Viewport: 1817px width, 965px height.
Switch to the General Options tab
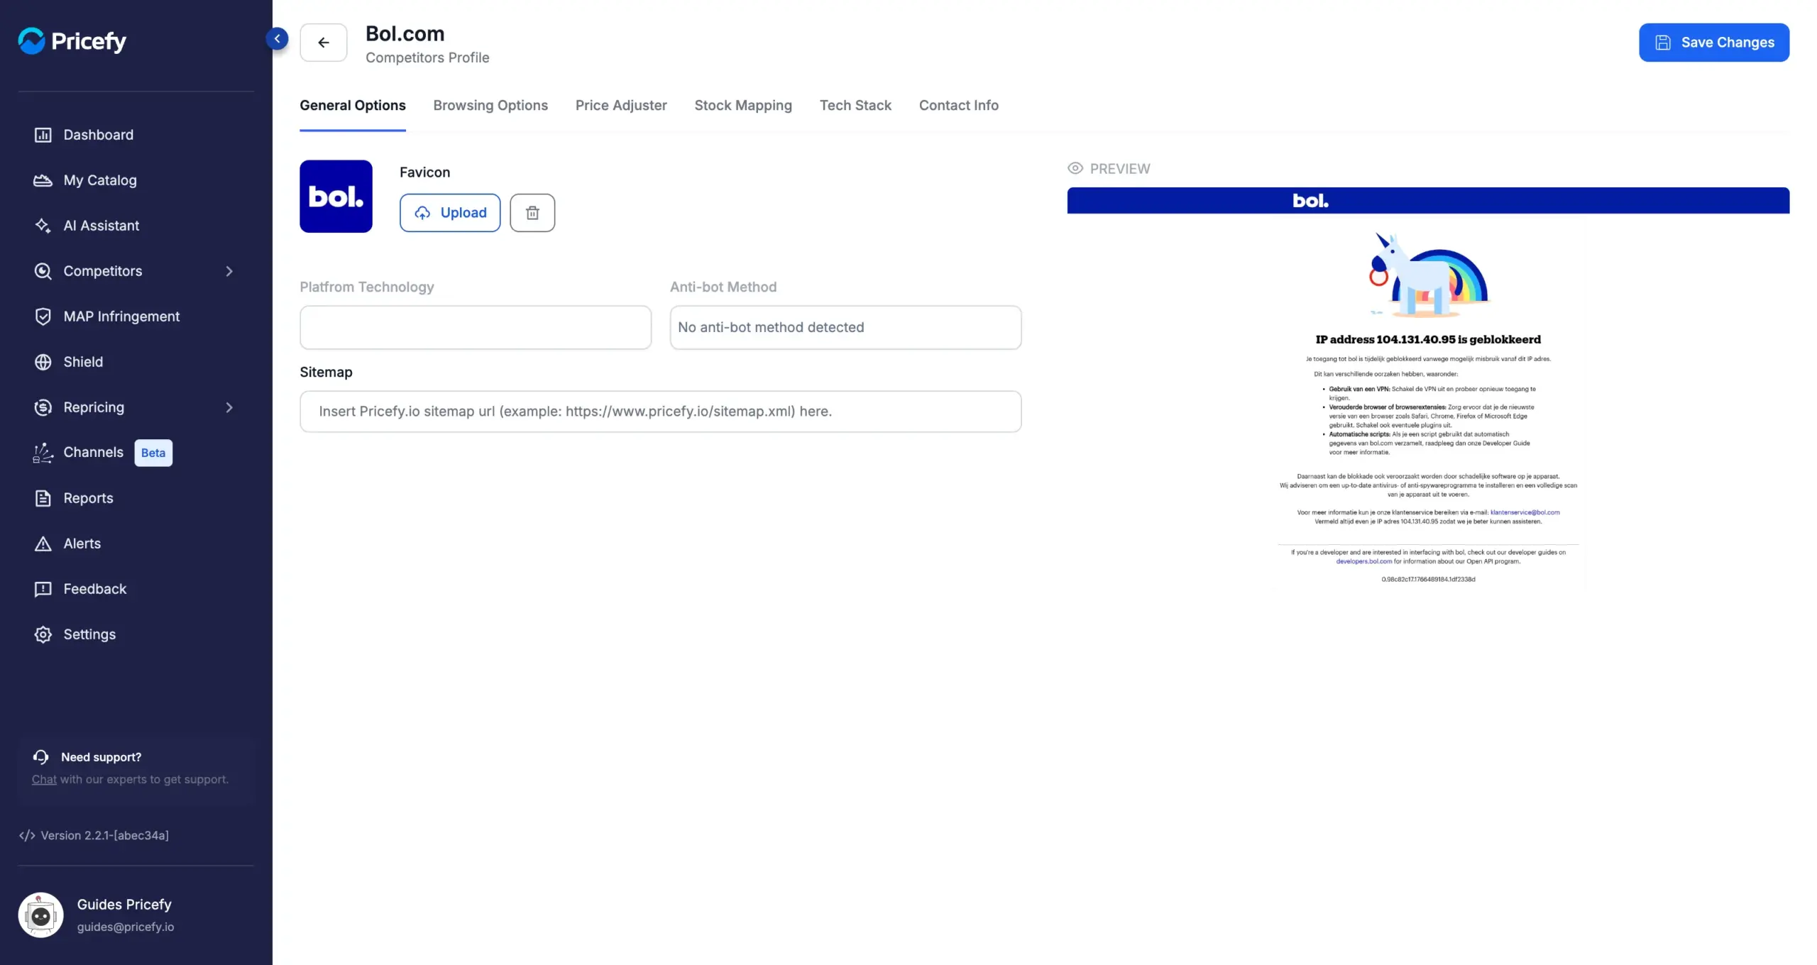point(353,106)
